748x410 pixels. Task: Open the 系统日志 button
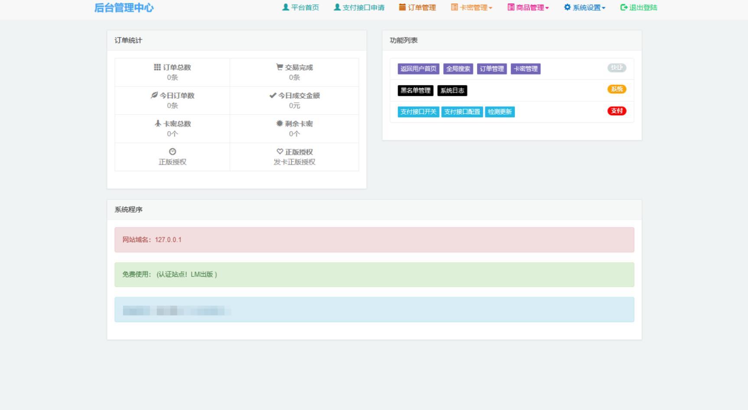[452, 90]
